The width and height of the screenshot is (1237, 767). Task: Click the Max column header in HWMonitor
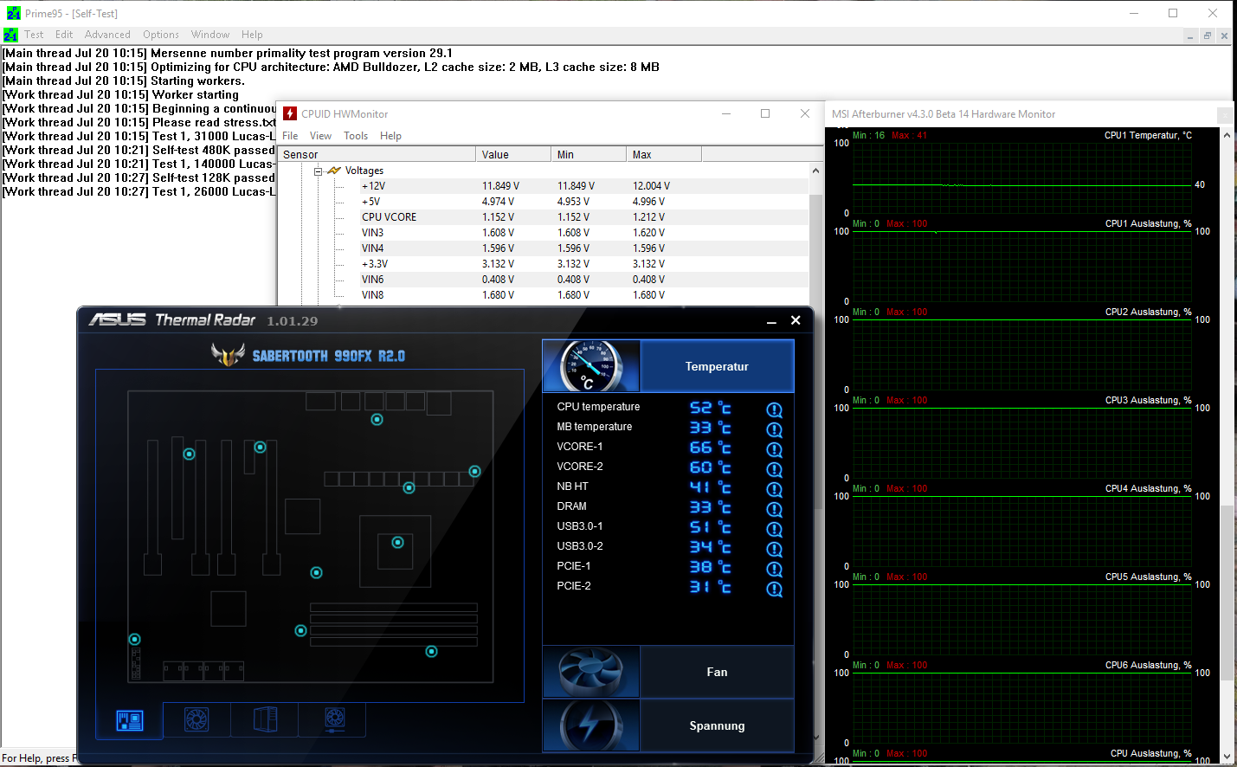[664, 154]
